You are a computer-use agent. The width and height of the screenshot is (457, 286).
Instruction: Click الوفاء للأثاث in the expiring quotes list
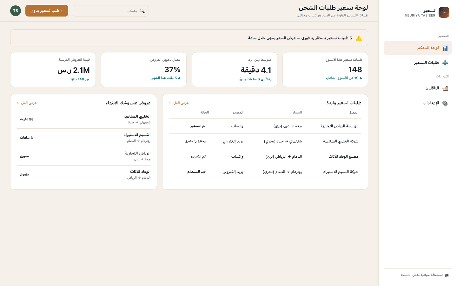coord(140,172)
